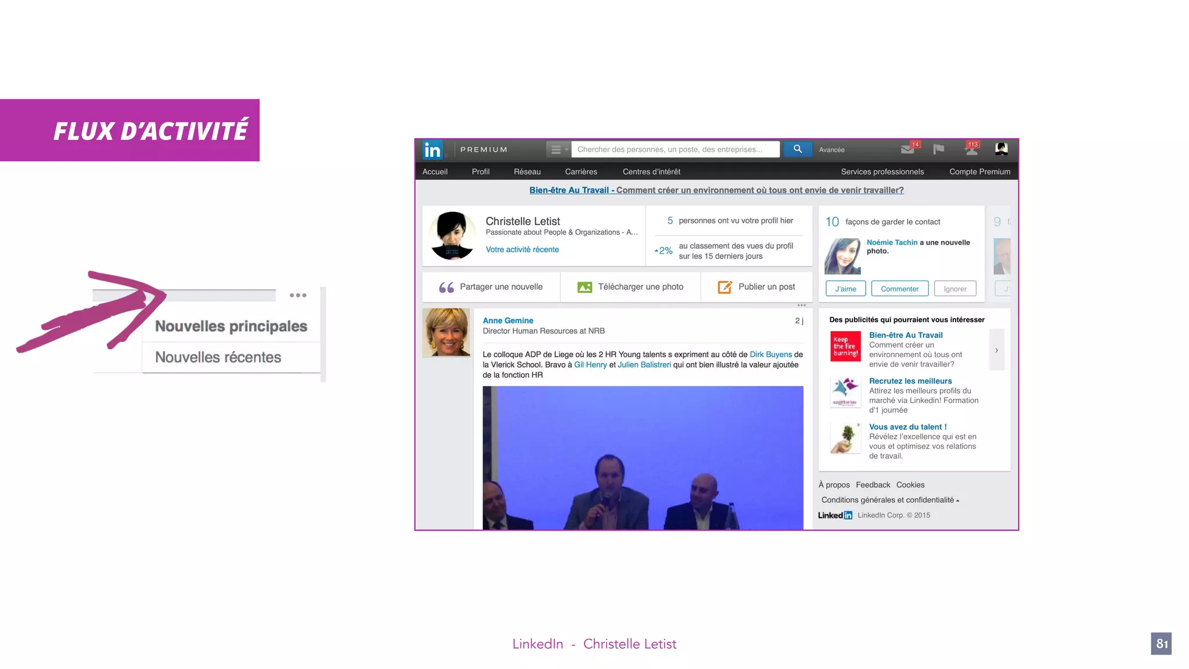This screenshot has width=1189, height=669.
Task: Open Recrutez les meilleurs ad link
Action: pyautogui.click(x=910, y=381)
